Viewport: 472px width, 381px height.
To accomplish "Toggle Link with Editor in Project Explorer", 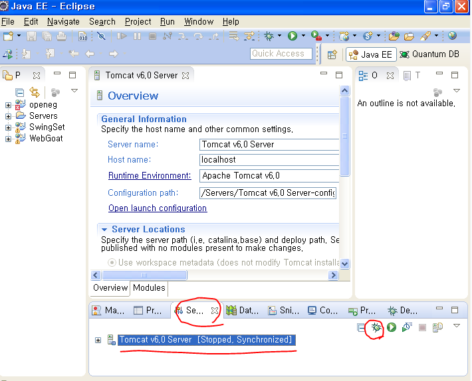I will 35,92.
